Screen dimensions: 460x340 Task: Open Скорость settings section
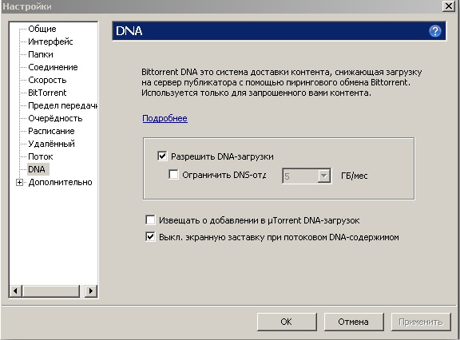47,80
